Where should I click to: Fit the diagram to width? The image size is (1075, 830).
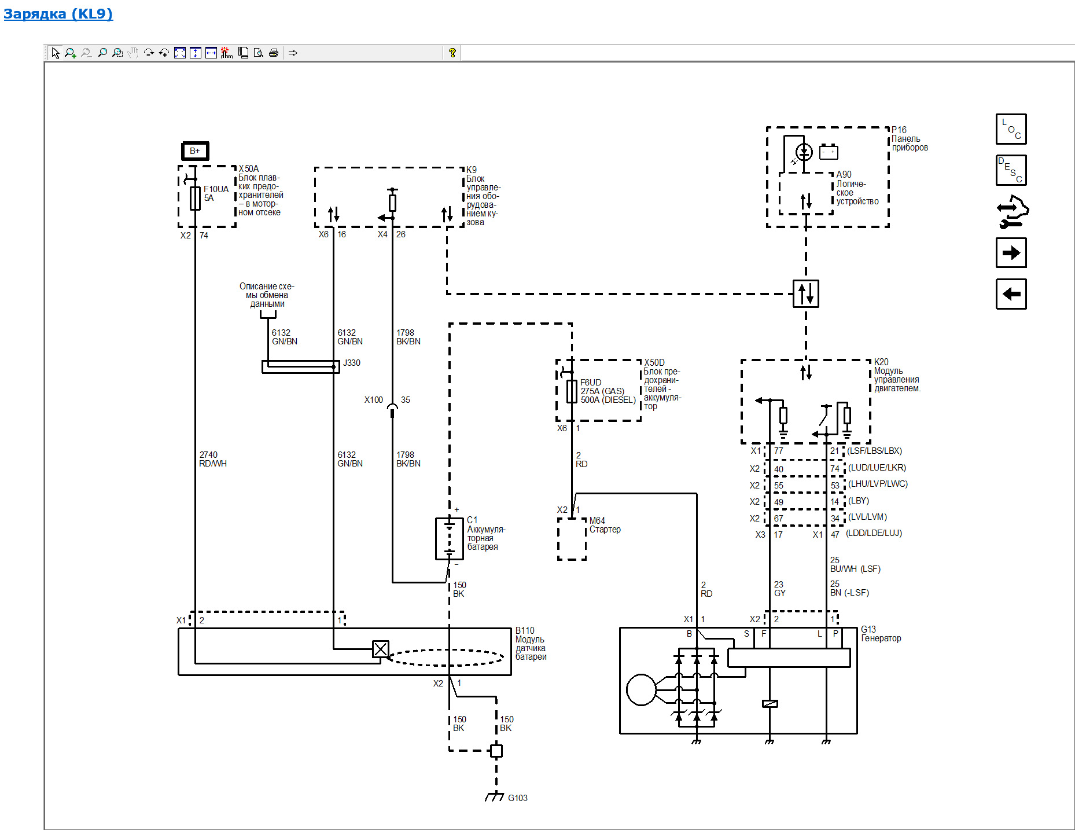pyautogui.click(x=211, y=53)
